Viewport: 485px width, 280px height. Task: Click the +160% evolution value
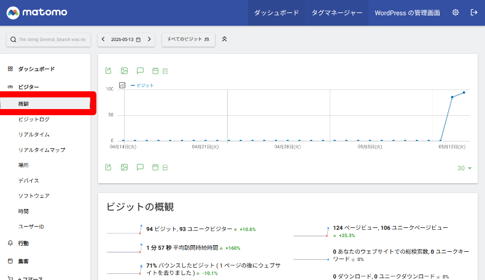click(x=233, y=248)
